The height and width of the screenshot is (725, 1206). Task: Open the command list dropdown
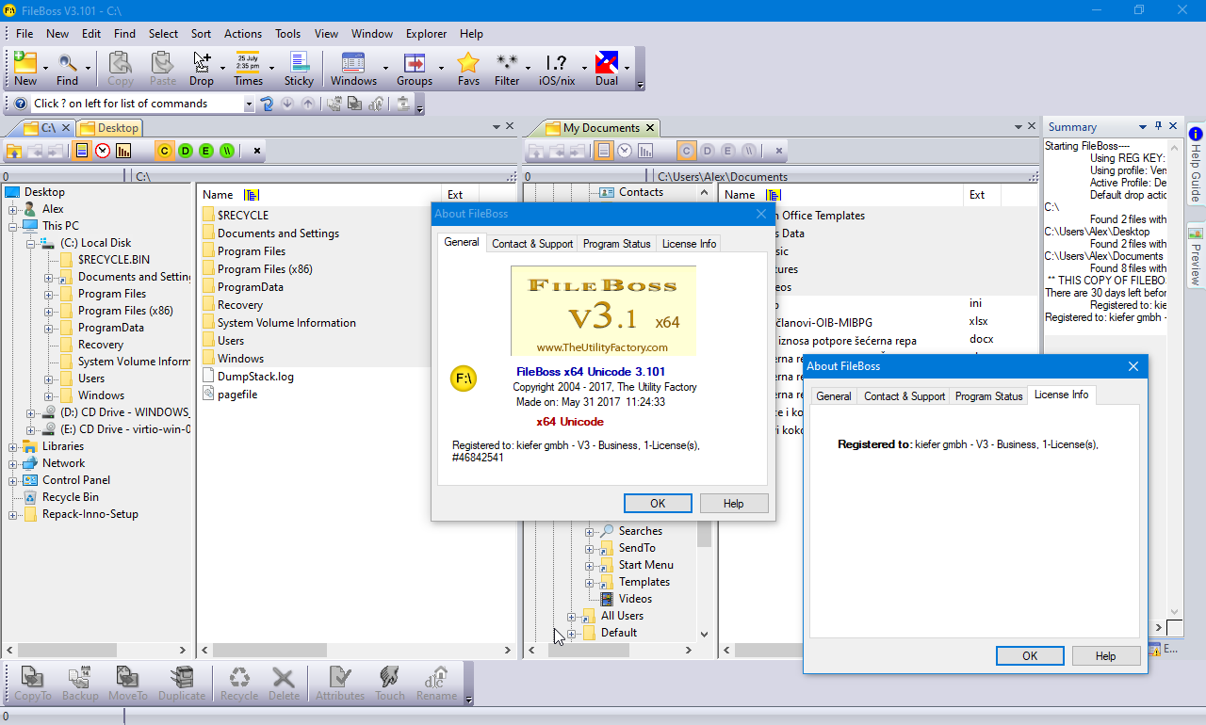click(249, 104)
